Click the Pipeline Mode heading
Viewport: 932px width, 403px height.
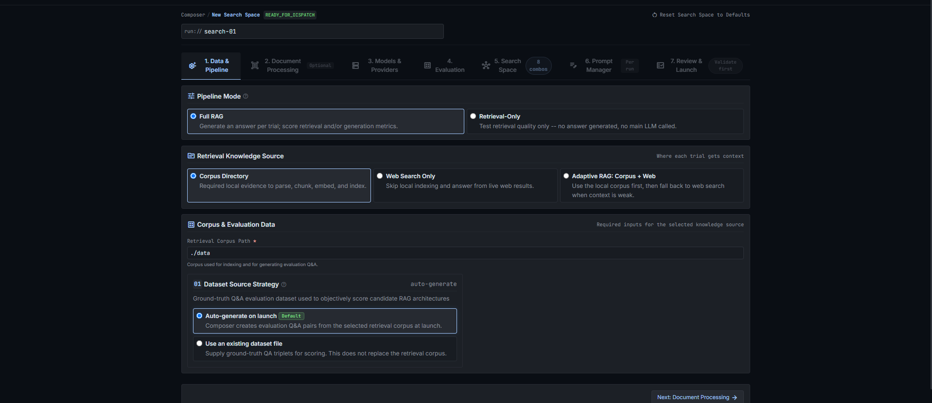(219, 96)
